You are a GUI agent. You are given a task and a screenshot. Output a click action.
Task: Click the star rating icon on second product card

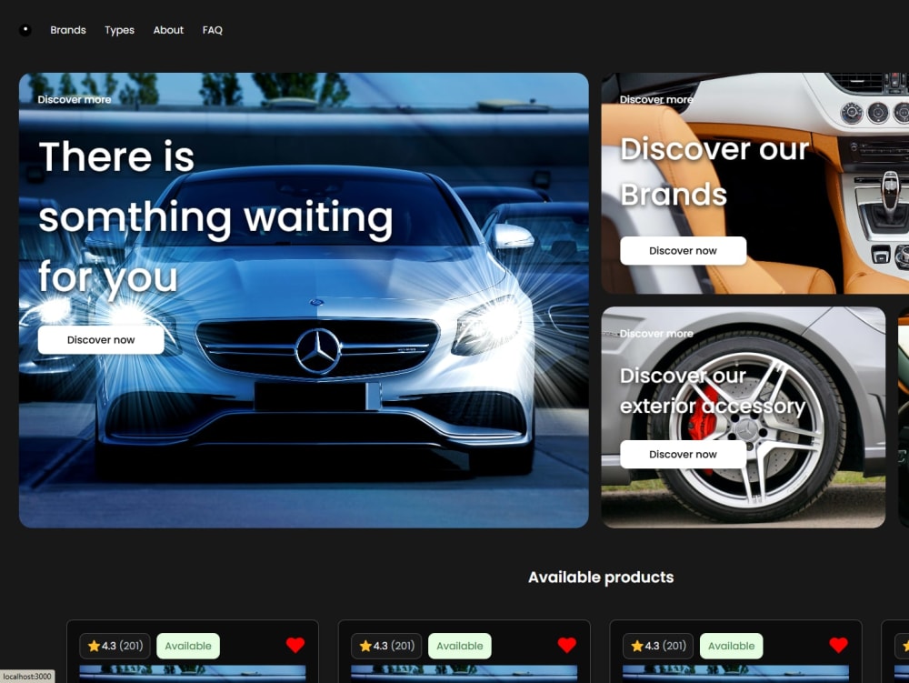coord(365,646)
